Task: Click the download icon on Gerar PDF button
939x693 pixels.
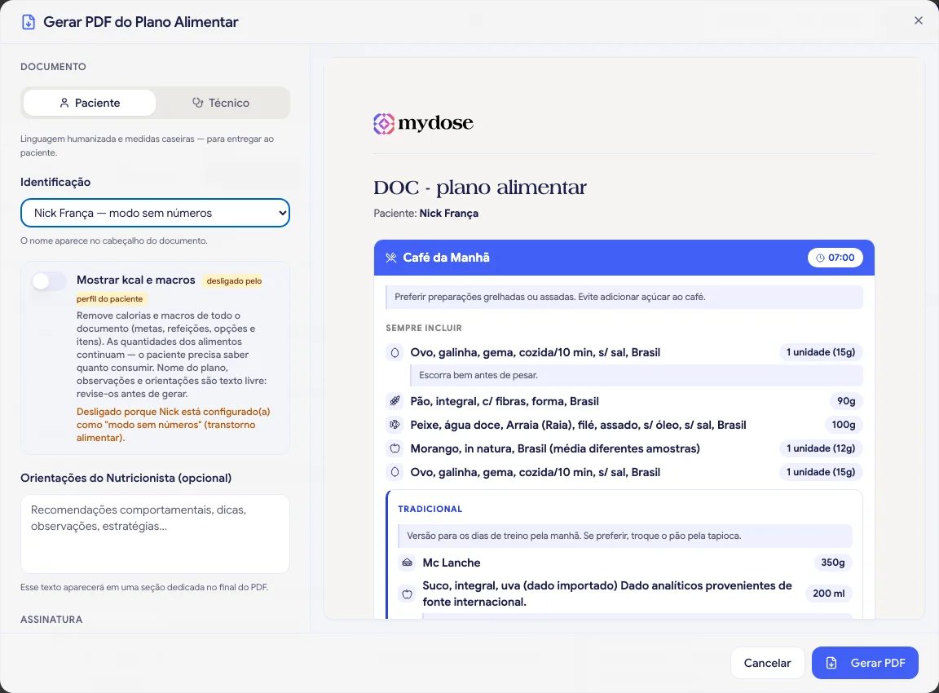Action: click(x=831, y=663)
